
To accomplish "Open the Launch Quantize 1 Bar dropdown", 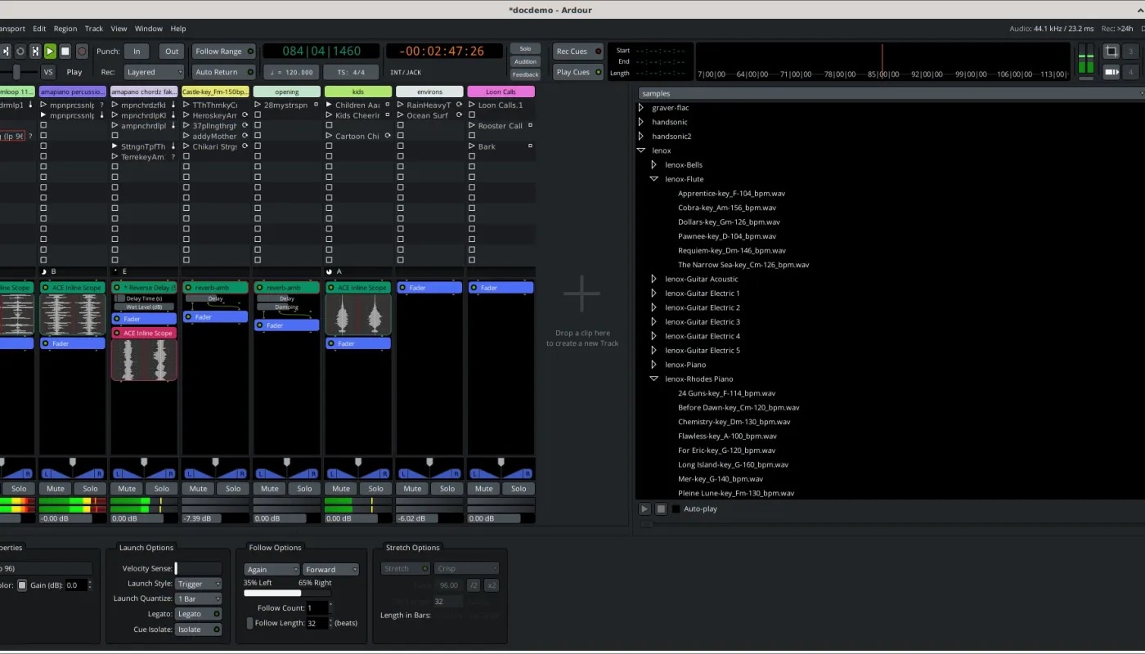I will (198, 599).
